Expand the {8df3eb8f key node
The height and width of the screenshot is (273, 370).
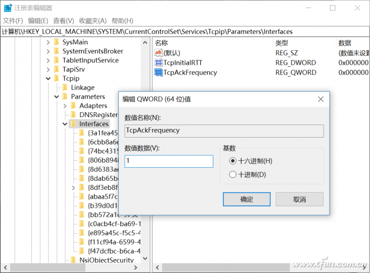click(73, 188)
